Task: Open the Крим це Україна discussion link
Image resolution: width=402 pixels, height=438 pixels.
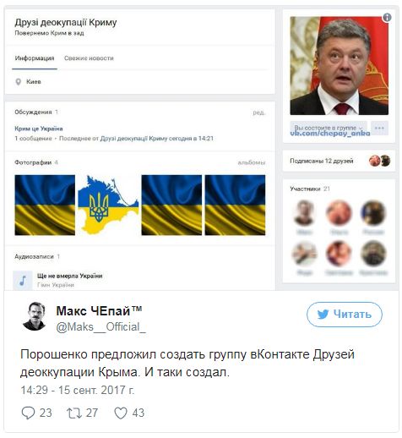Action: point(39,129)
